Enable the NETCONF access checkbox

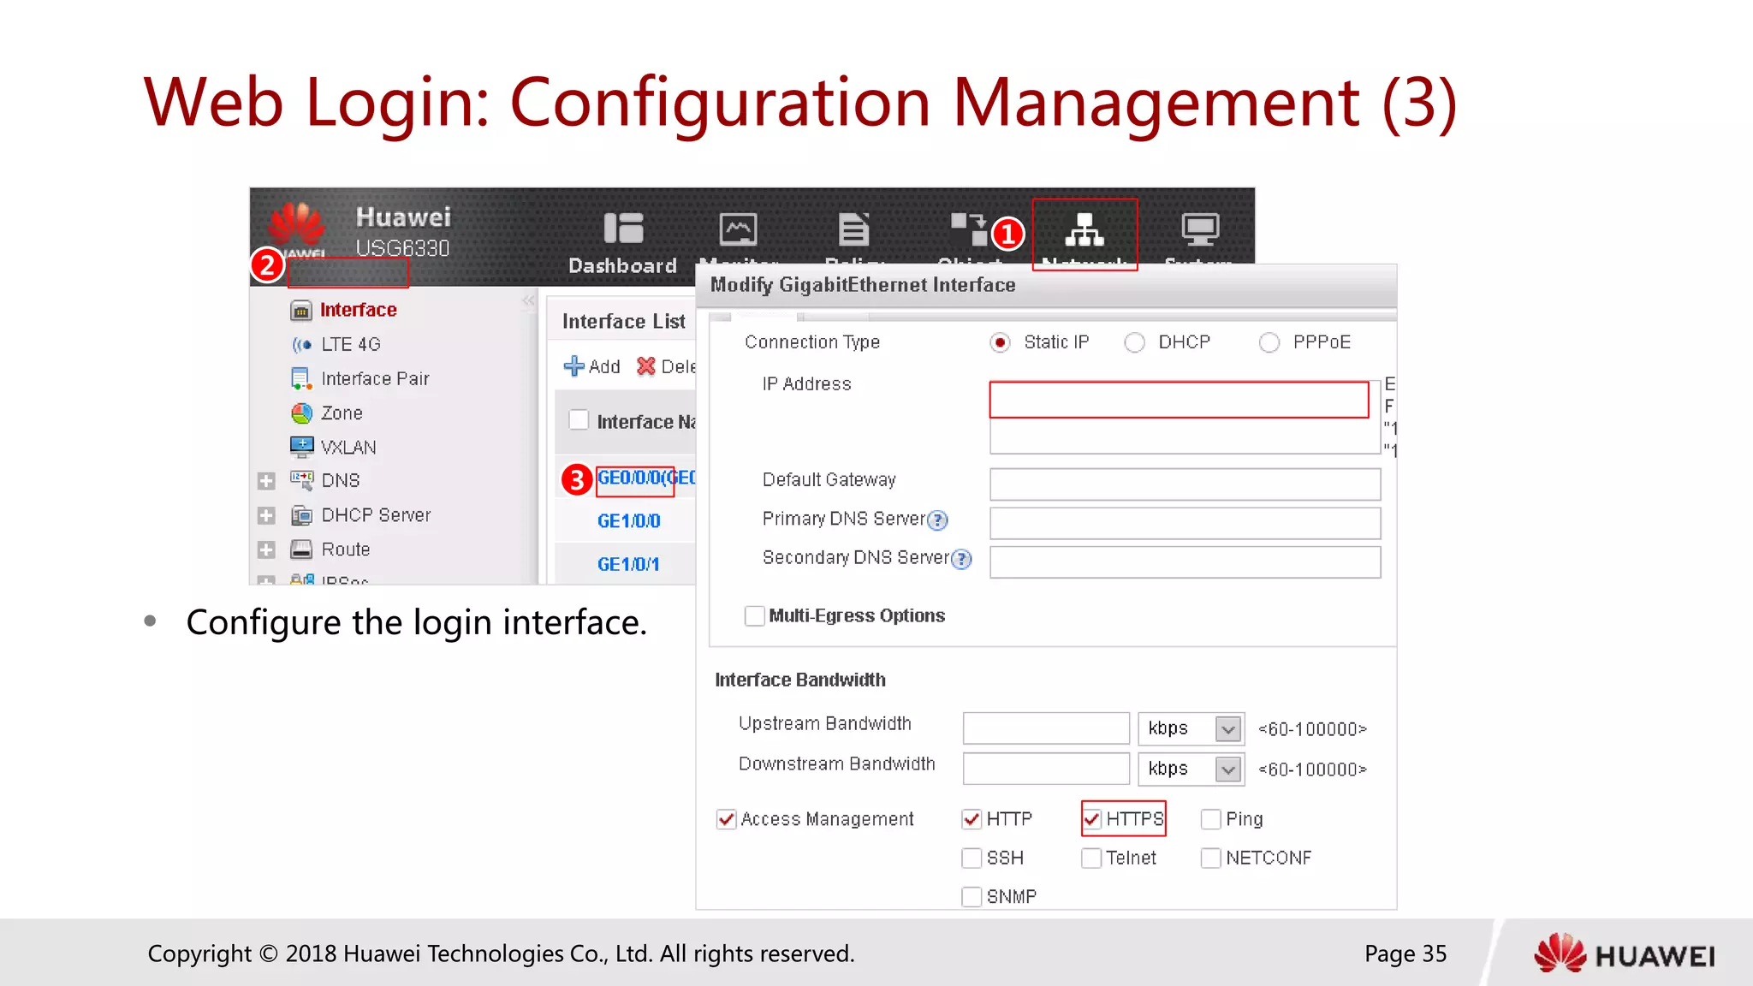[x=1211, y=858]
